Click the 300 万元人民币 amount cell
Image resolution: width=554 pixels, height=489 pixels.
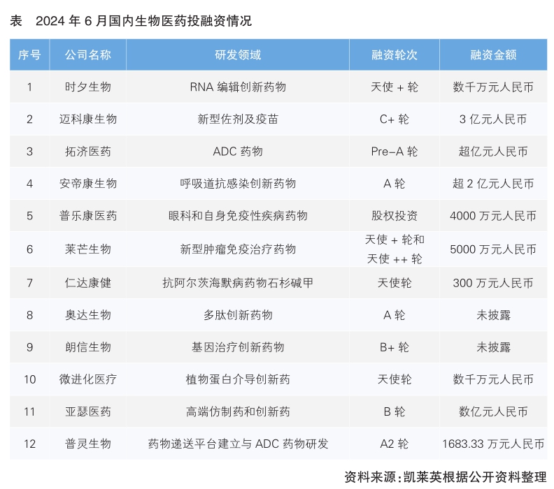(x=493, y=283)
